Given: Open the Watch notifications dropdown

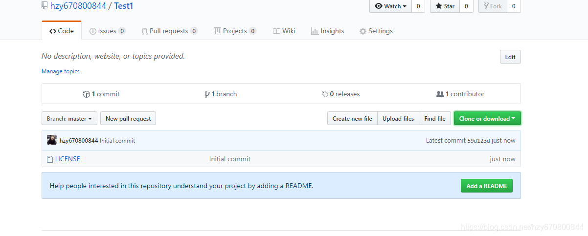Looking at the screenshot, I should click(390, 6).
